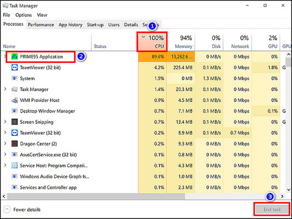Open the View menu

(42, 15)
